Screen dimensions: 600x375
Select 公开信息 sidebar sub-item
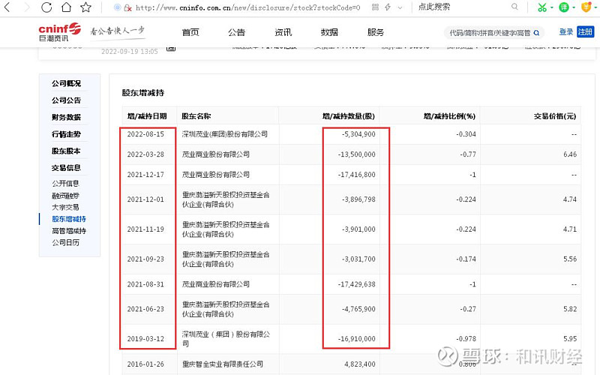tap(65, 183)
